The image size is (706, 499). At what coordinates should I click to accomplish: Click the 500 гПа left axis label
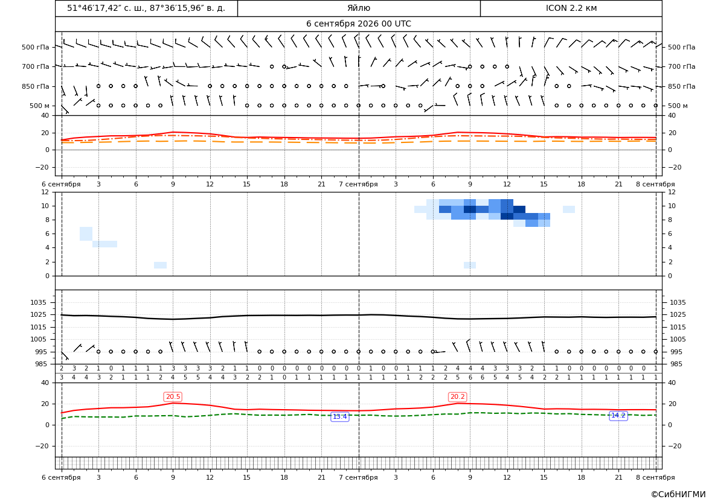pyautogui.click(x=36, y=47)
